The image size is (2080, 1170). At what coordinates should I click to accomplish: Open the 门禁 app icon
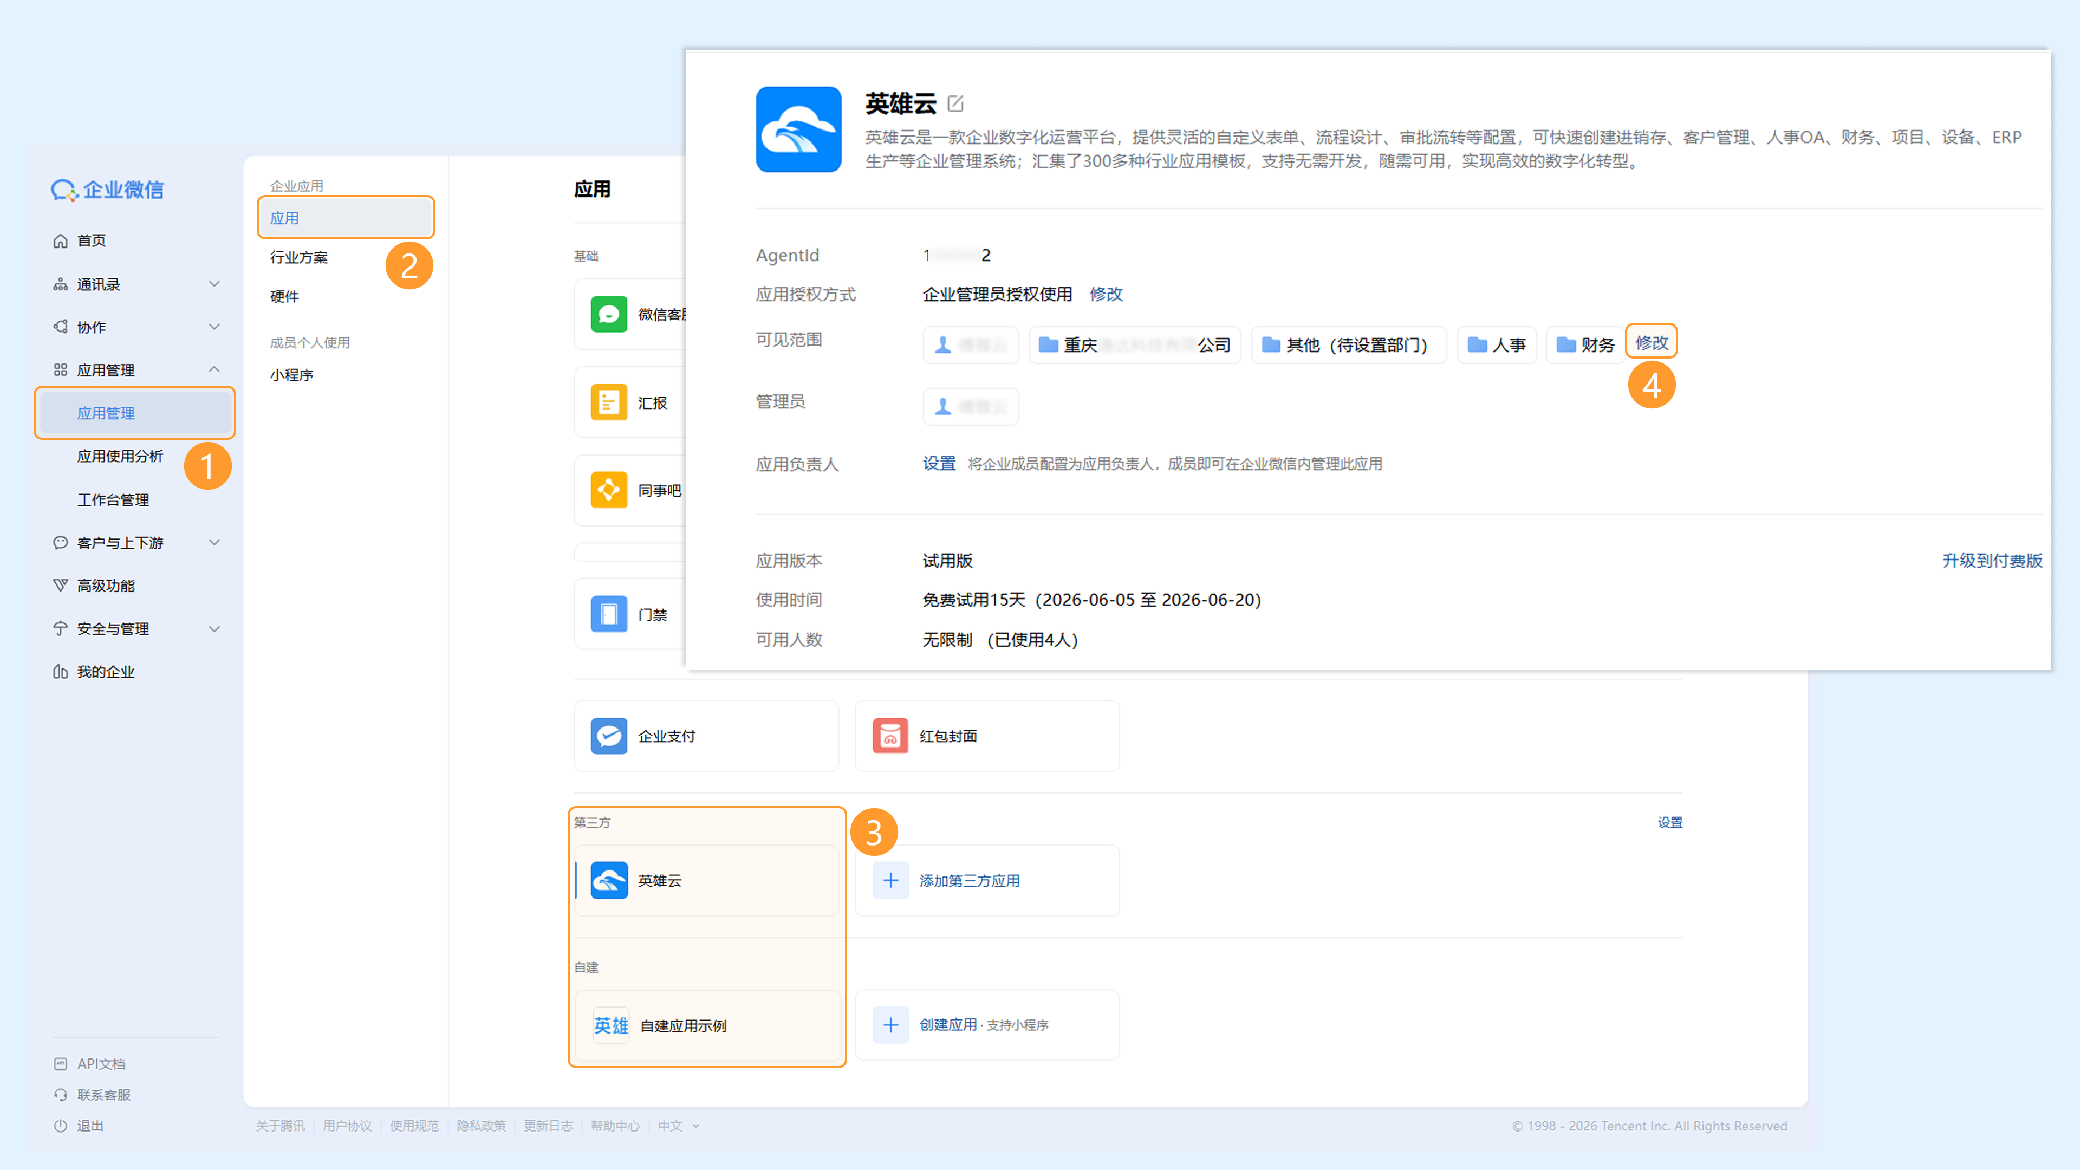609,614
